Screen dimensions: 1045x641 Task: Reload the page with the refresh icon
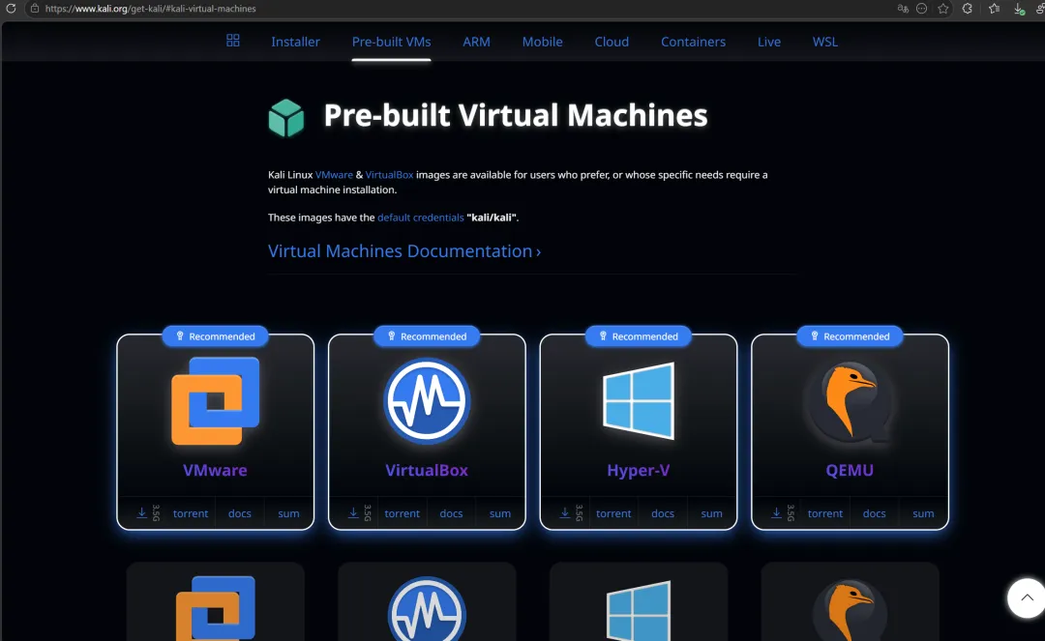click(11, 9)
